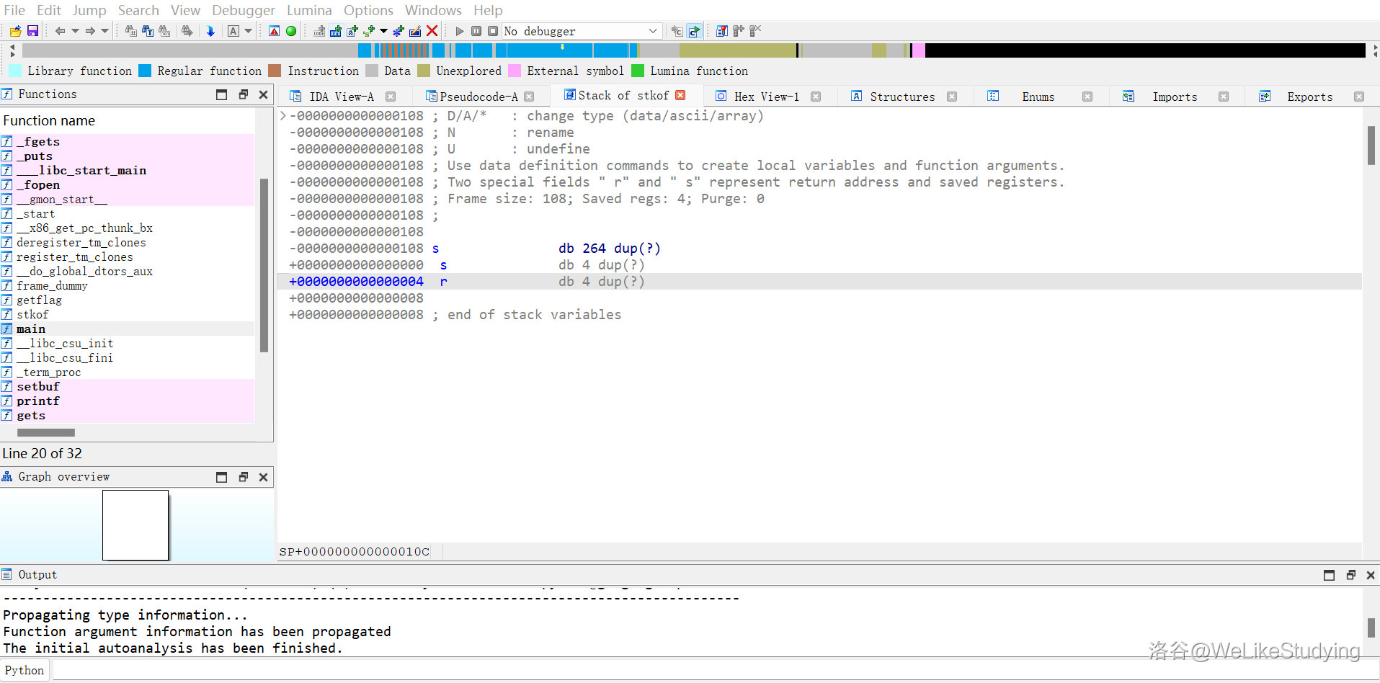Click the Jump back arrow icon

60,31
